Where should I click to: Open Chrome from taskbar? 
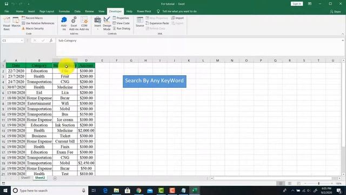click(139, 190)
